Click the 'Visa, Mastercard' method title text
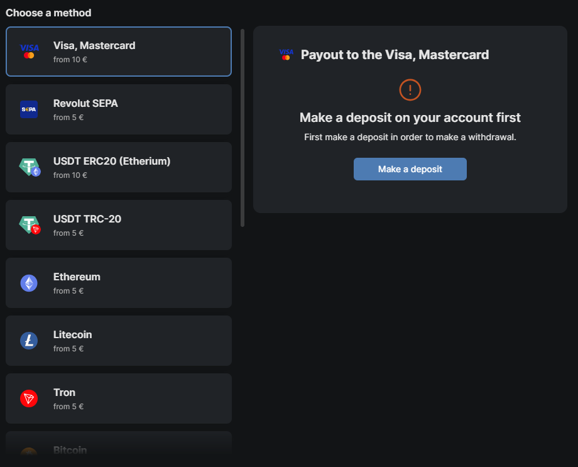The height and width of the screenshot is (467, 578). pyautogui.click(x=94, y=45)
